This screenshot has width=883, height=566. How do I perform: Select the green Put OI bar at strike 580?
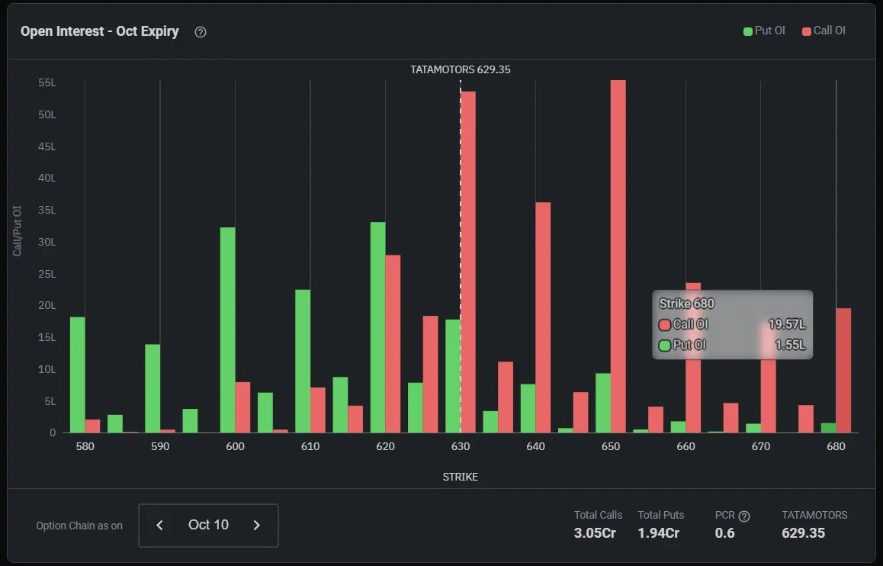coord(78,375)
